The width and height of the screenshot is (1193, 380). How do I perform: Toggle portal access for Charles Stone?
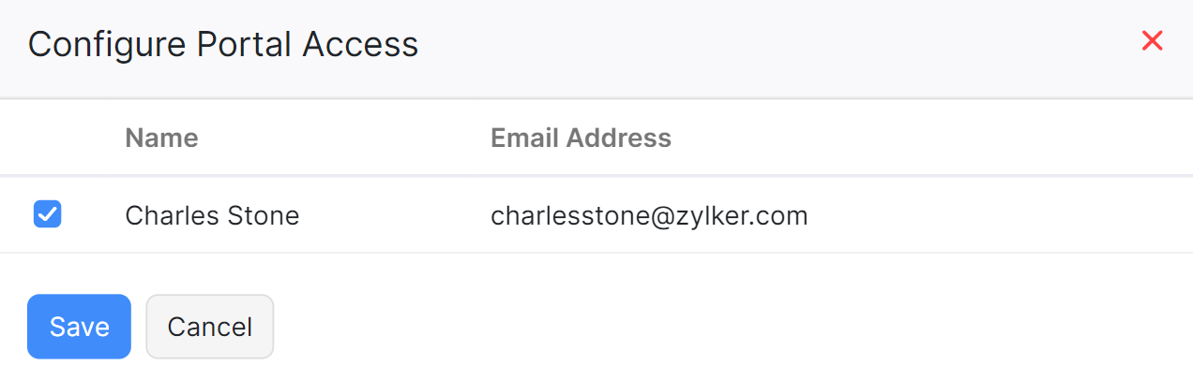(48, 215)
